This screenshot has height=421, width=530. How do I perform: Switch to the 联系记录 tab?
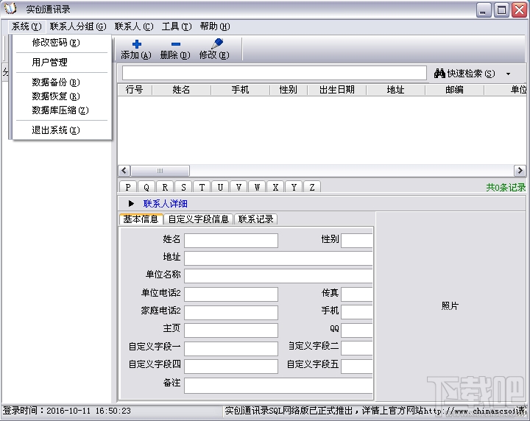(256, 219)
